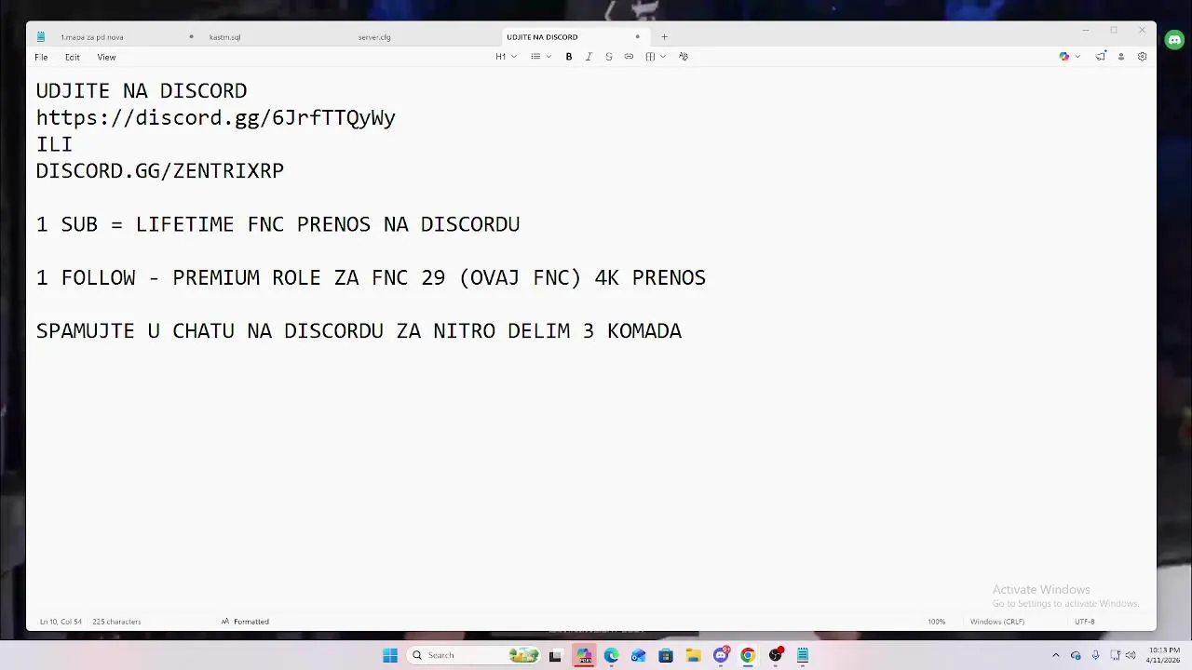Open the View menu
This screenshot has width=1192, height=670.
(x=106, y=57)
